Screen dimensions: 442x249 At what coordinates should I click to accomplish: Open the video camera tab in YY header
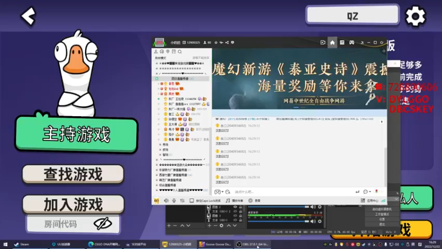click(323, 43)
